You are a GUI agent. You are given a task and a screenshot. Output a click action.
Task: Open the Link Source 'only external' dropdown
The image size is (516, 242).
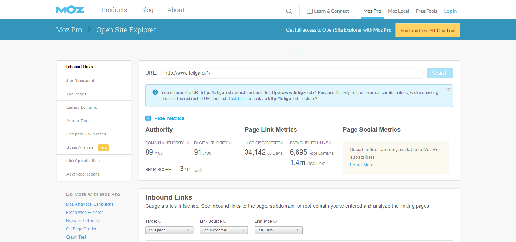[x=224, y=230]
